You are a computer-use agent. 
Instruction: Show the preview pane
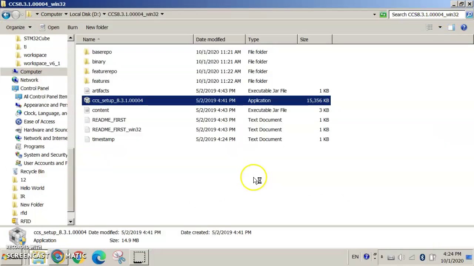coord(451,27)
